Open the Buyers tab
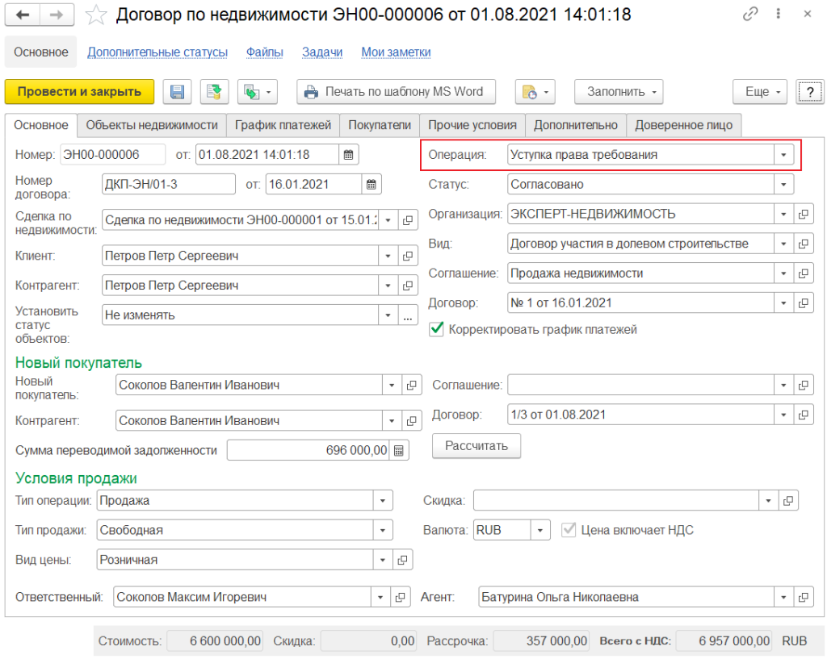The image size is (827, 659). tap(379, 125)
